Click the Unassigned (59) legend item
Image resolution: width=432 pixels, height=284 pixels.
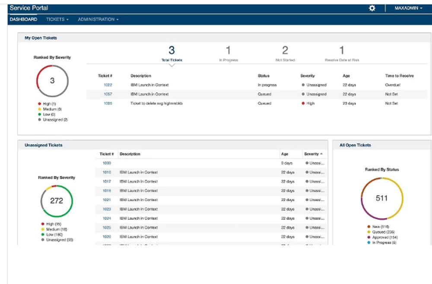pyautogui.click(x=57, y=240)
